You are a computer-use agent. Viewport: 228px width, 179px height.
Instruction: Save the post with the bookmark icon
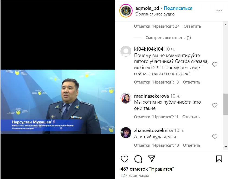tap(219, 159)
